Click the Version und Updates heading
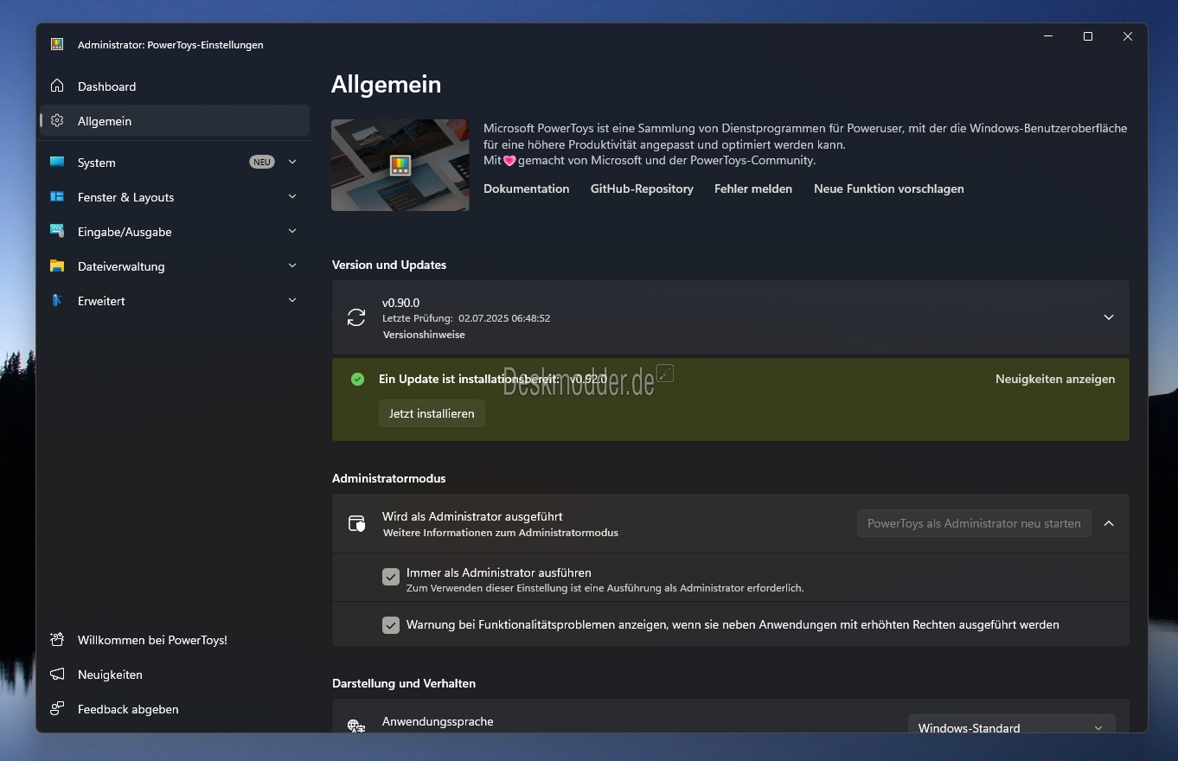The height and width of the screenshot is (761, 1178). click(389, 265)
